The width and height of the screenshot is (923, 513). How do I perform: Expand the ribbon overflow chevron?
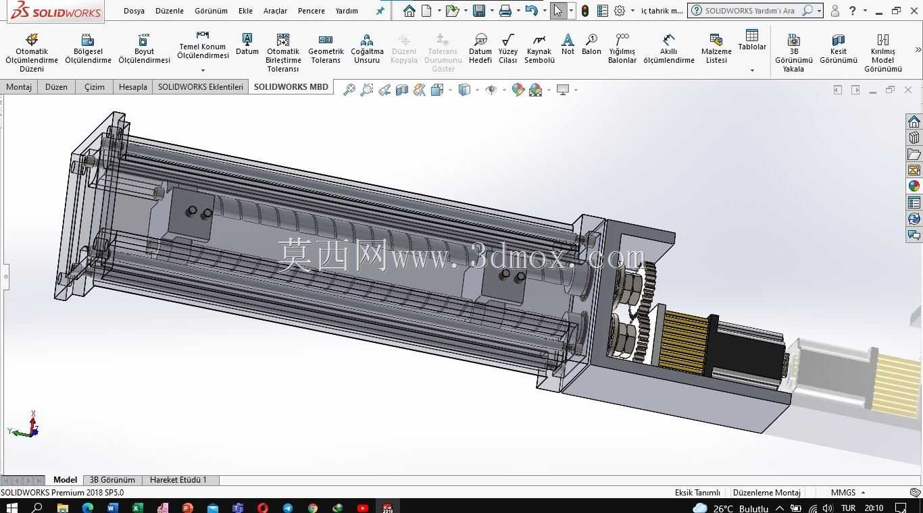[918, 49]
